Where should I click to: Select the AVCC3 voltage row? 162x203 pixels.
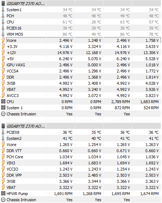(x=81, y=96)
